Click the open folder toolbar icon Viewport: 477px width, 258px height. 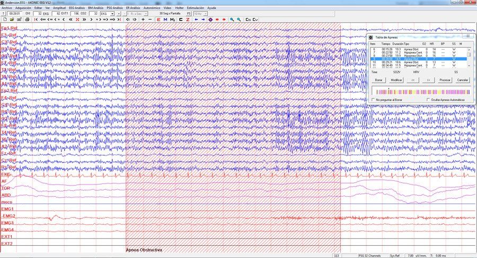click(x=12, y=20)
